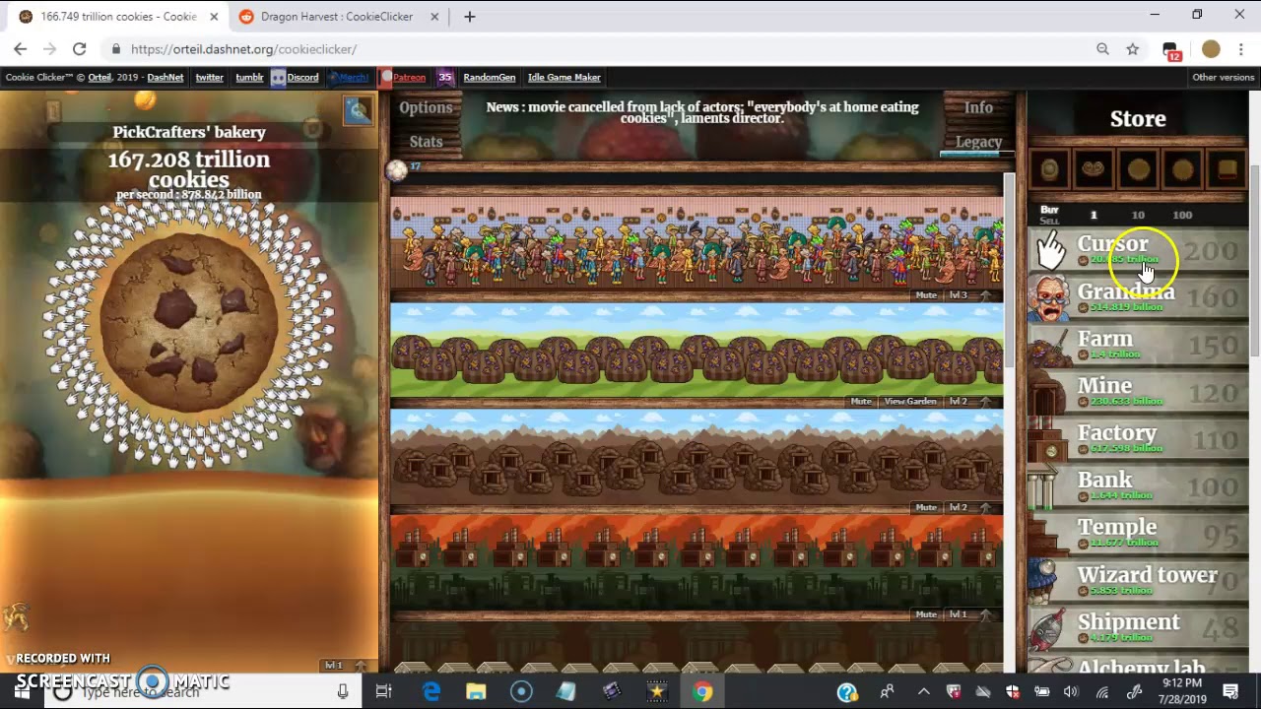
Task: Purchase a Temple building
Action: [1138, 534]
